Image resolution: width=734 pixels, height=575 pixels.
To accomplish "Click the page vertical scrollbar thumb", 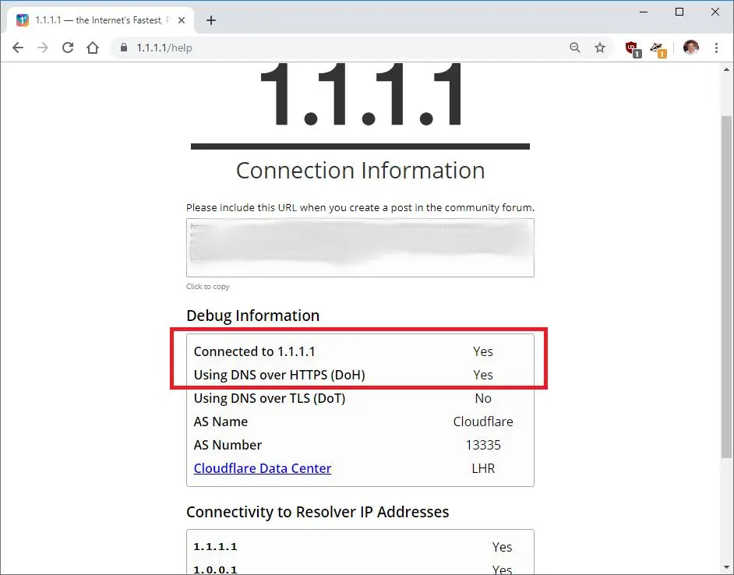I will tap(726, 287).
